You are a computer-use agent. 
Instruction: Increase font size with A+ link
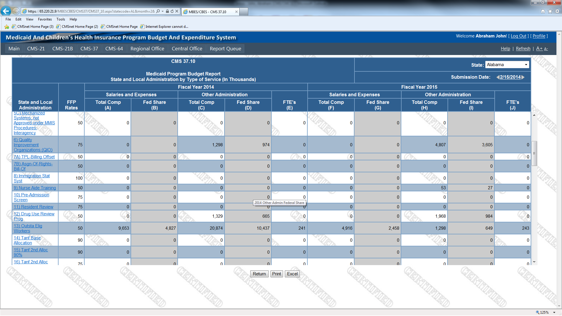pyautogui.click(x=539, y=49)
